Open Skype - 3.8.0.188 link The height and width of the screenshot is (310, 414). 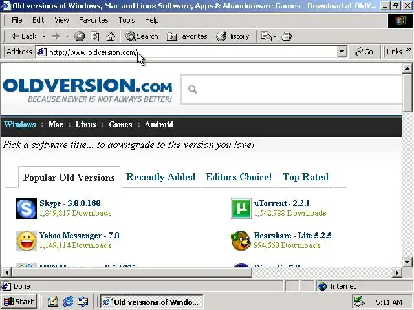click(x=70, y=203)
